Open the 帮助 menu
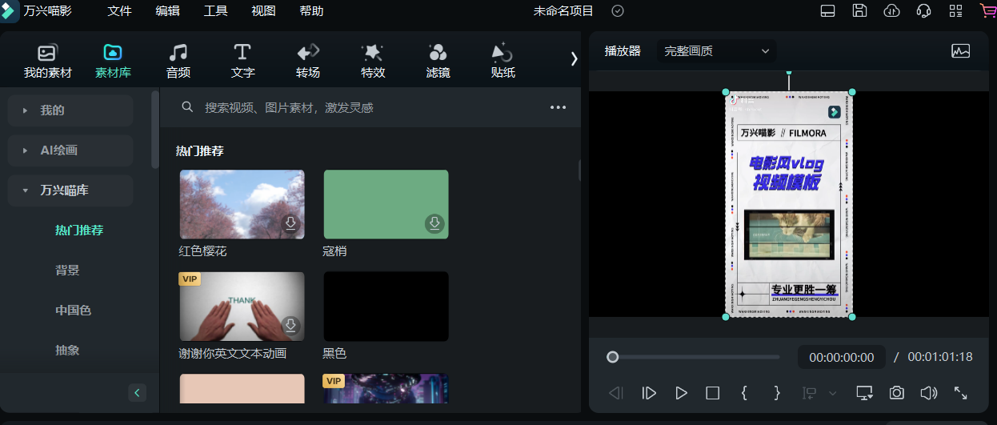Viewport: 997px width, 425px height. 311,11
